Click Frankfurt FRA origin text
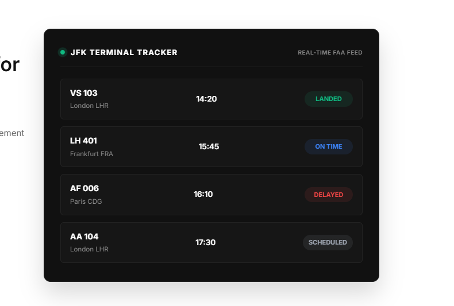 coord(91,154)
